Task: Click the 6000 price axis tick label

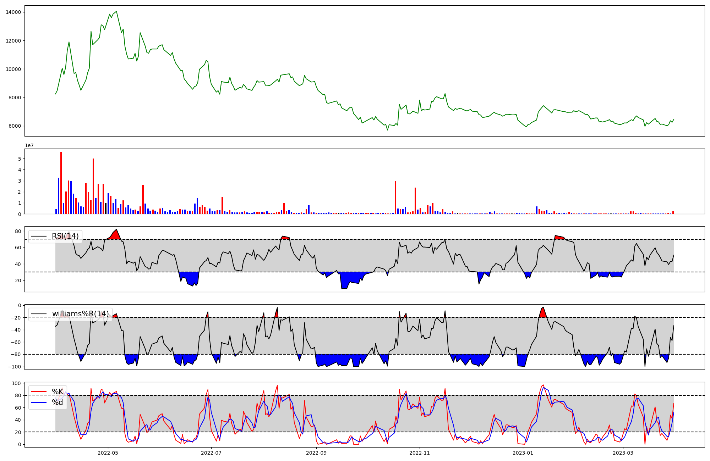Action: point(15,126)
